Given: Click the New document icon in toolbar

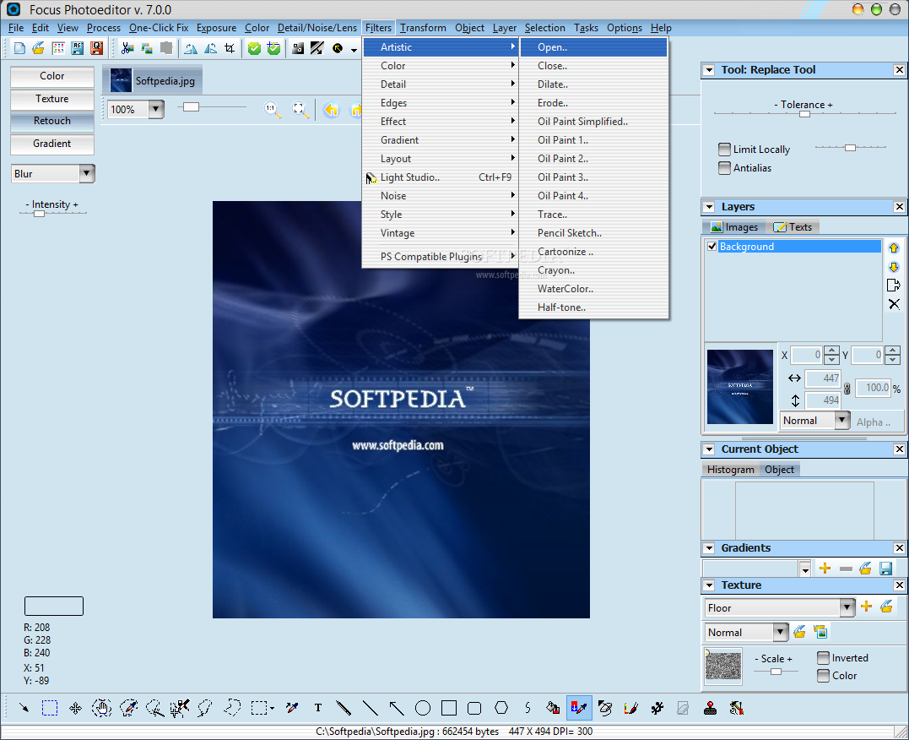Looking at the screenshot, I should pos(19,48).
